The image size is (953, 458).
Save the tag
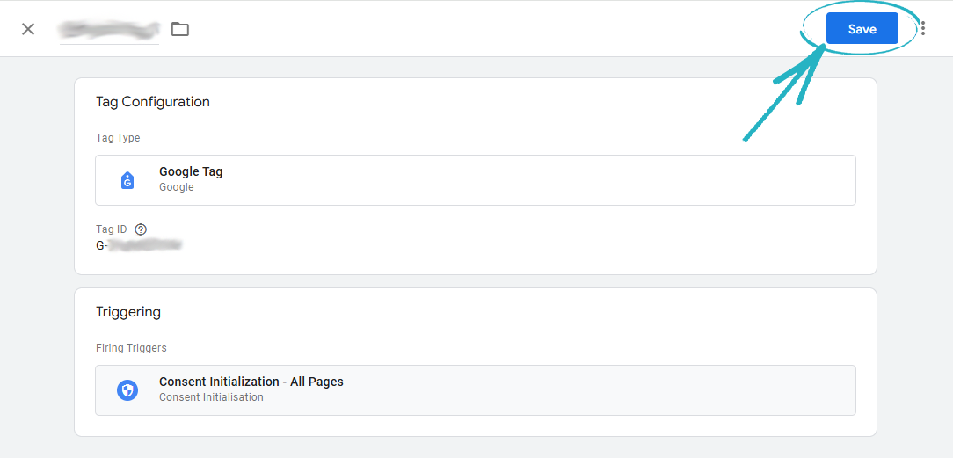pyautogui.click(x=862, y=29)
